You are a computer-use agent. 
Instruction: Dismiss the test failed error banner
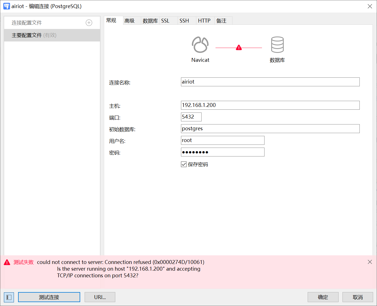(x=369, y=262)
